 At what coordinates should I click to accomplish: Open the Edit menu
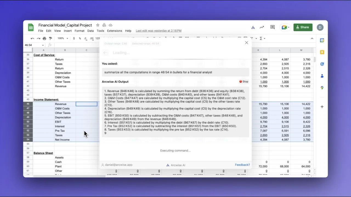[x=49, y=31]
